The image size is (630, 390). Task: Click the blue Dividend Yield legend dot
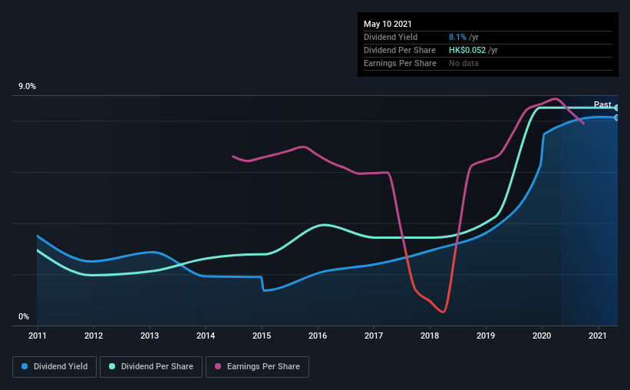[x=25, y=366]
